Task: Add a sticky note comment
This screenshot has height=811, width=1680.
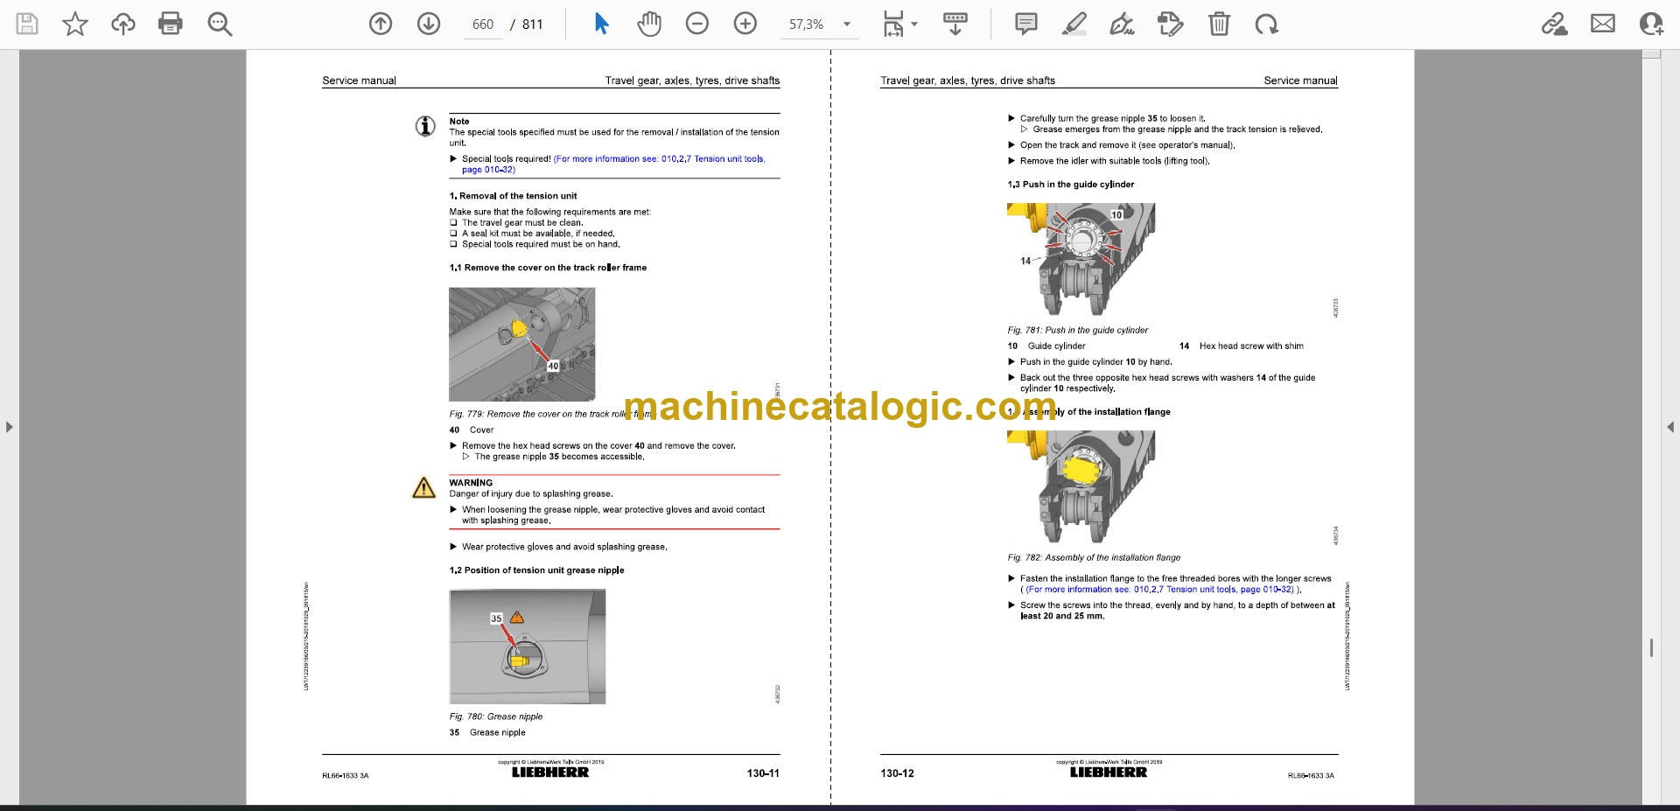Action: tap(1026, 24)
